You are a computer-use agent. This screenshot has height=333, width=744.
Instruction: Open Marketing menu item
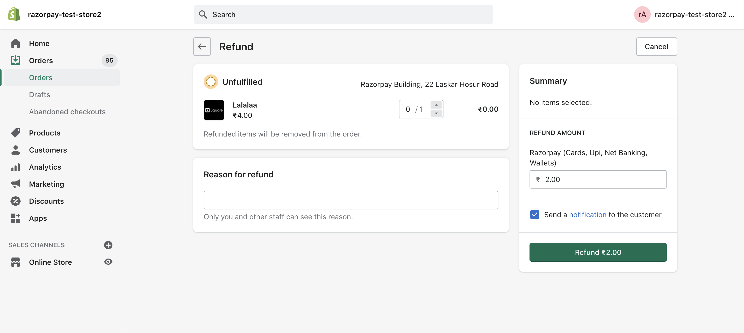[x=47, y=184]
